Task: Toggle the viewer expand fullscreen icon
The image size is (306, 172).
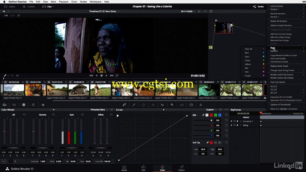Action: pyautogui.click(x=199, y=11)
